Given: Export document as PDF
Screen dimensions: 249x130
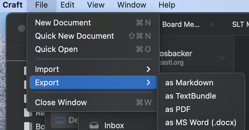Looking at the screenshot, I should 178,109.
